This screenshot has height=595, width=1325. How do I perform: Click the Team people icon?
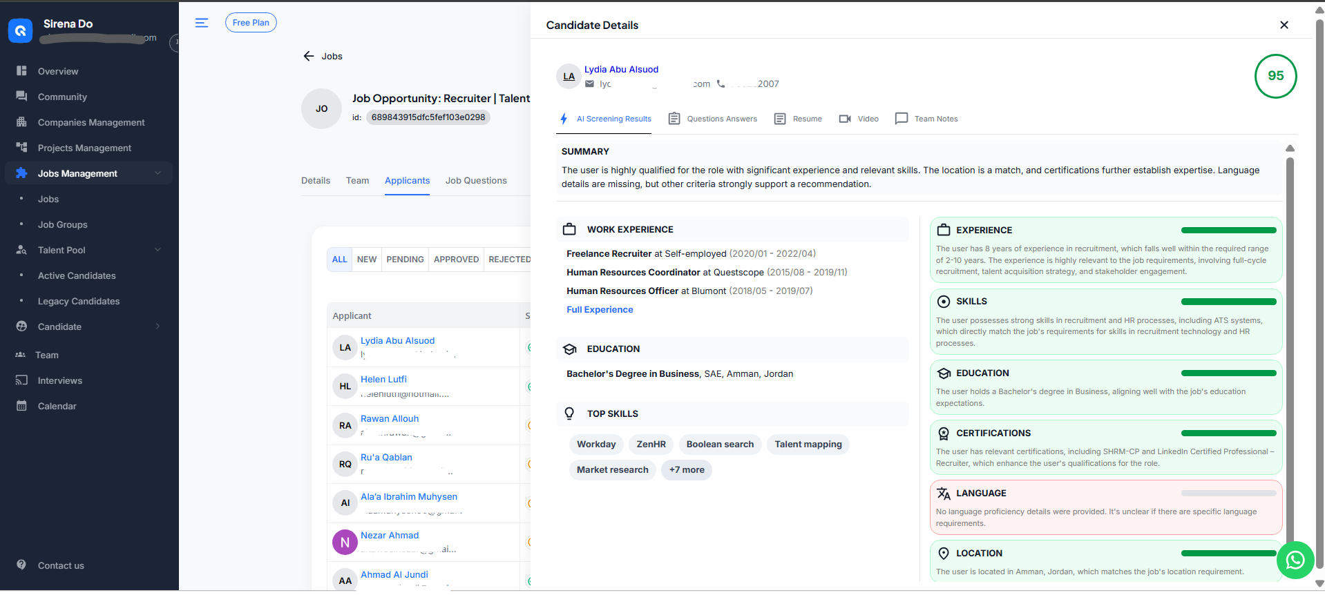tap(20, 354)
